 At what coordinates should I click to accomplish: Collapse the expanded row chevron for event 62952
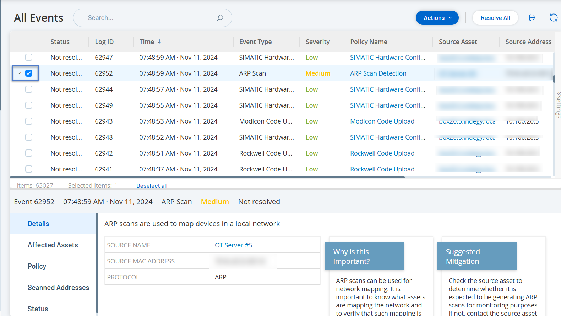[x=19, y=73]
